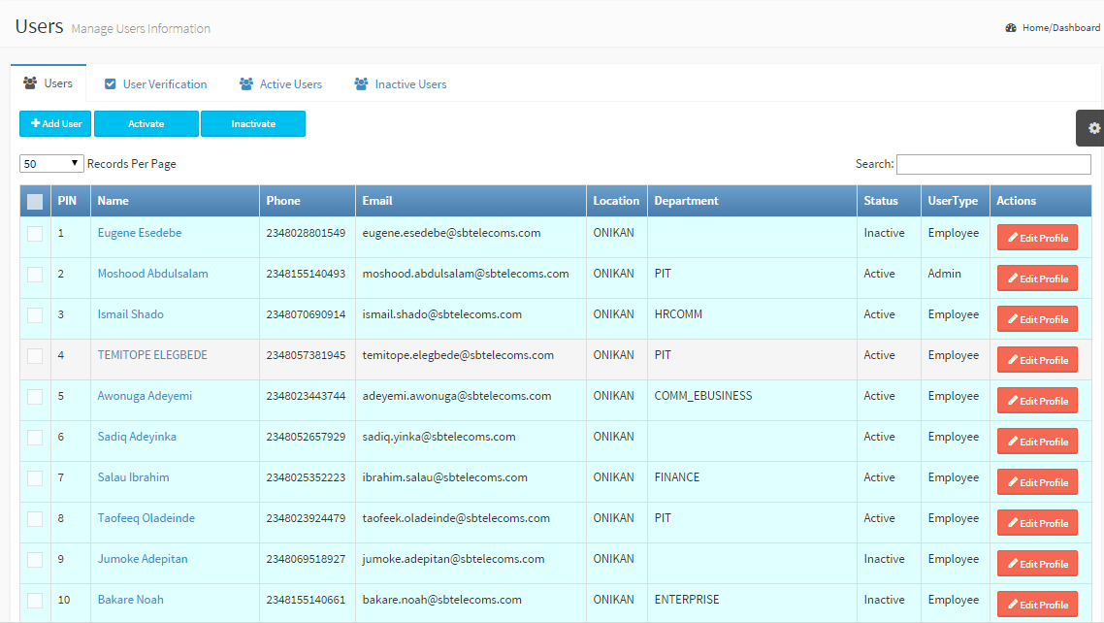Click the Home/Dashboard gauge icon
This screenshot has height=623, width=1104.
(x=1011, y=28)
